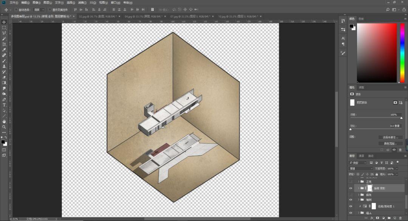Select the Smudge tool
The image size is (408, 221).
pos(4,89)
